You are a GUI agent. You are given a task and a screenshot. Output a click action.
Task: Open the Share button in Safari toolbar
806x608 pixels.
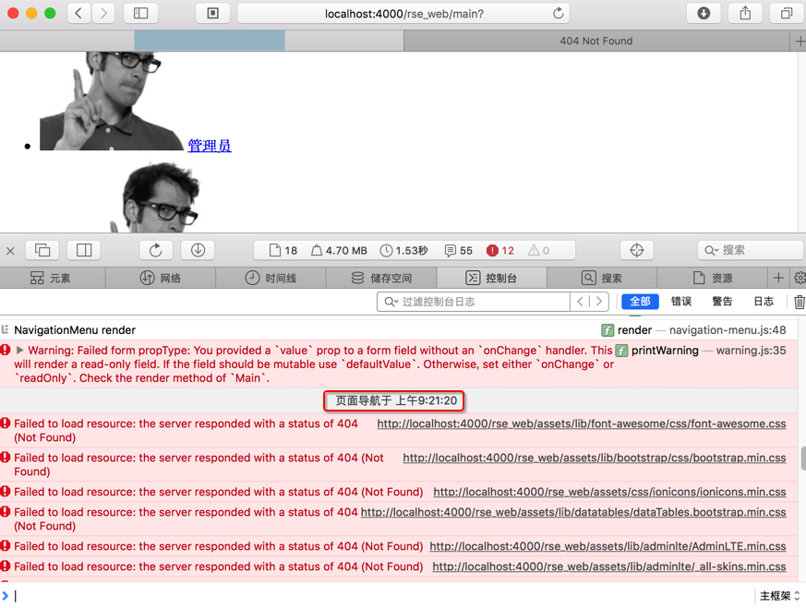pos(745,13)
